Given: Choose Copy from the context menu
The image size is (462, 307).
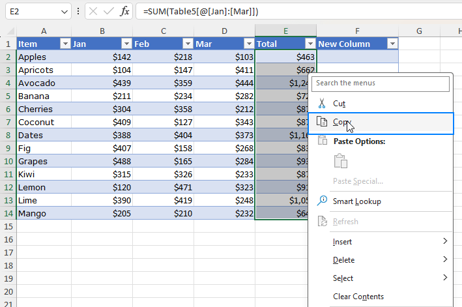Looking at the screenshot, I should point(381,123).
